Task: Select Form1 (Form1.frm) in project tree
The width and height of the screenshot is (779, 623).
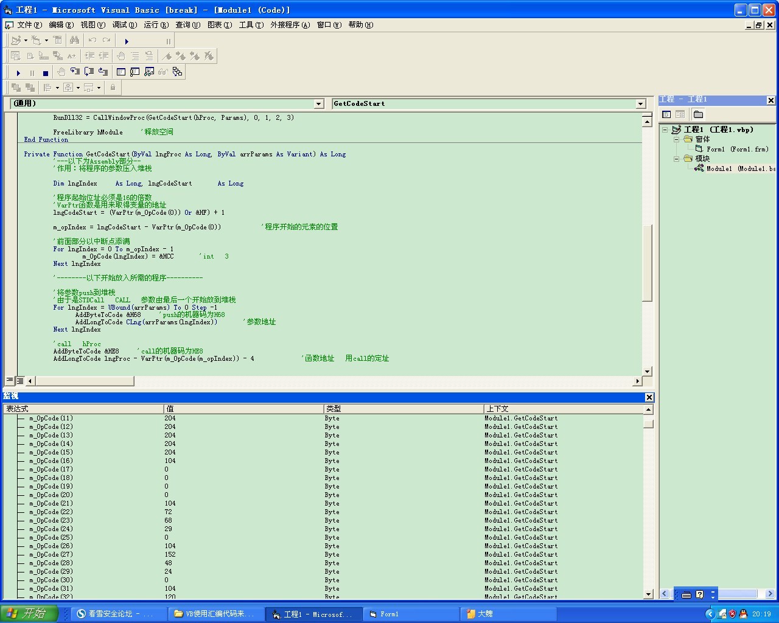Action: click(x=737, y=149)
